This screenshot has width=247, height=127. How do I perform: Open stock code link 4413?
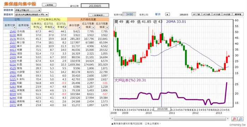pyautogui.click(x=13, y=50)
